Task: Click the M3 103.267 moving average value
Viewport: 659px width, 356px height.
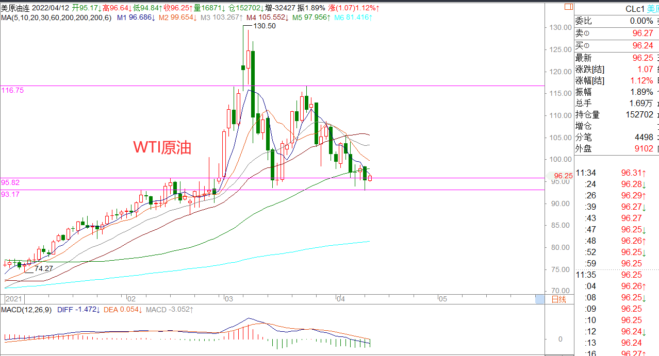Action: (221, 17)
